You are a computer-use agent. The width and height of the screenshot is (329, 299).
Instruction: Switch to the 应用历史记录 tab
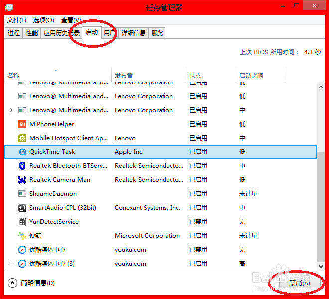pyautogui.click(x=61, y=33)
